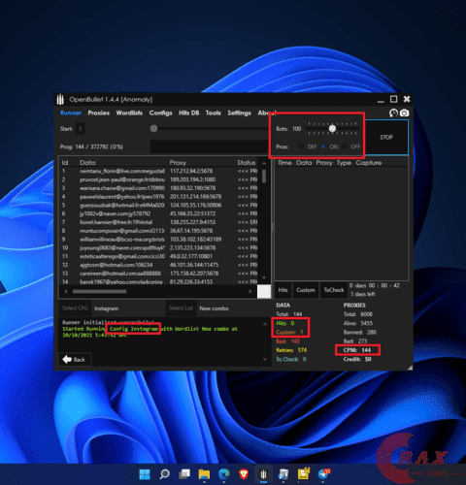Click the horizontal scrollbar right arrow
Viewport: 466px width, 485px height.
(250, 291)
